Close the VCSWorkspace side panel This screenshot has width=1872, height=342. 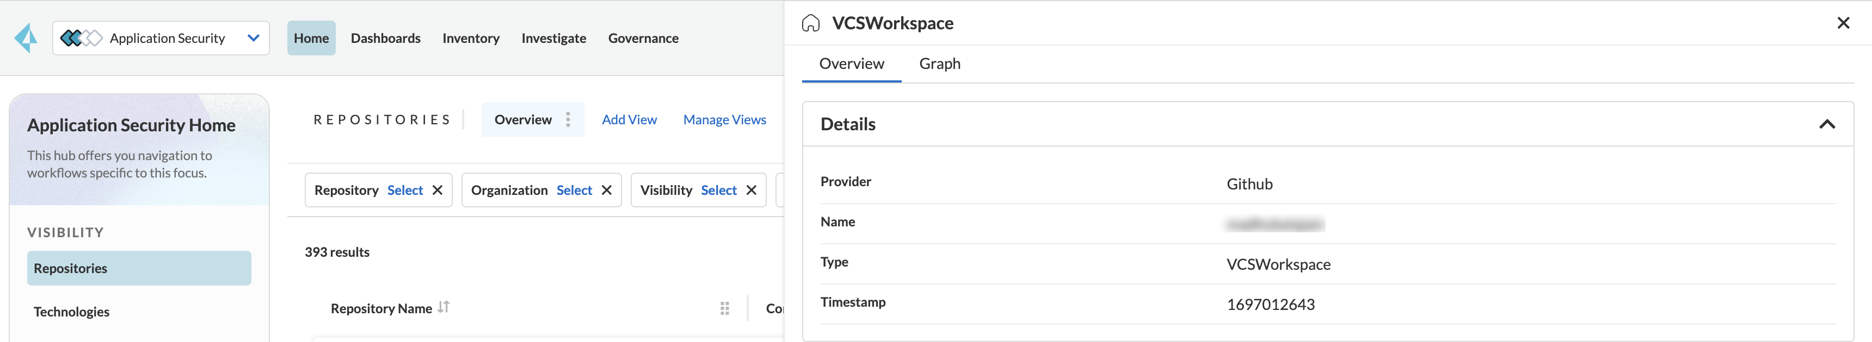pos(1843,23)
